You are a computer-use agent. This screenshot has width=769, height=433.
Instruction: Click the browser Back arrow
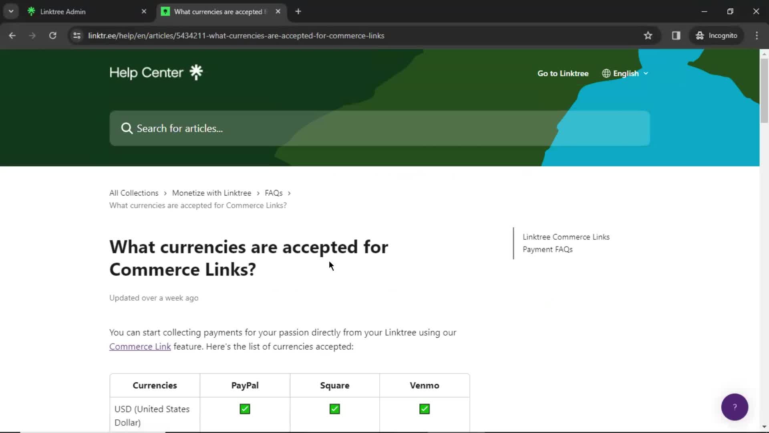click(x=12, y=36)
